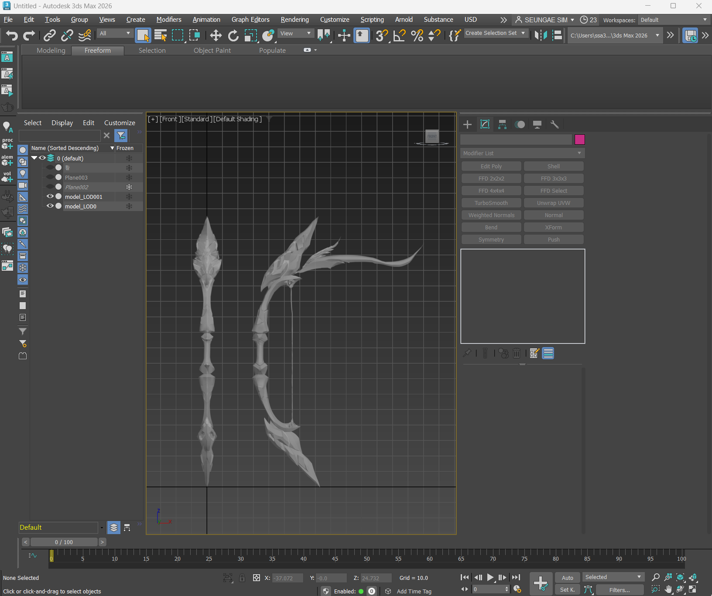Open the Modifier List dropdown
The image size is (712, 596).
tap(522, 153)
